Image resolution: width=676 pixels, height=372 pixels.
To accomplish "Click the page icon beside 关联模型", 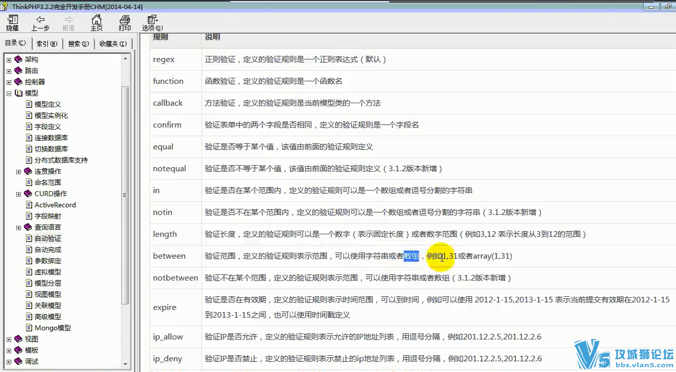I will [29, 305].
